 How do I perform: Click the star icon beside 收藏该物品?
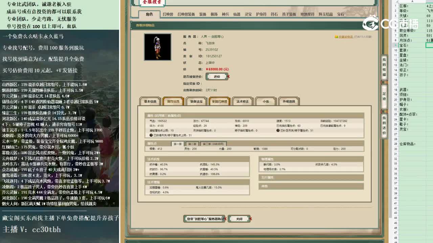point(337,37)
